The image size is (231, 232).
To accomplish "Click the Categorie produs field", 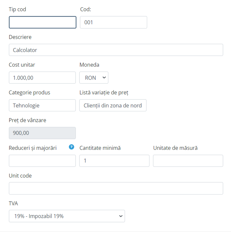I will tap(42, 105).
